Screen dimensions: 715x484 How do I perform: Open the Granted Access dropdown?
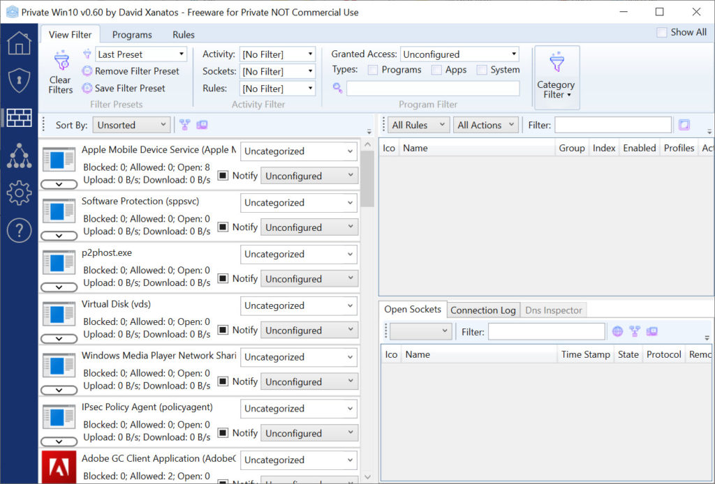(x=459, y=54)
